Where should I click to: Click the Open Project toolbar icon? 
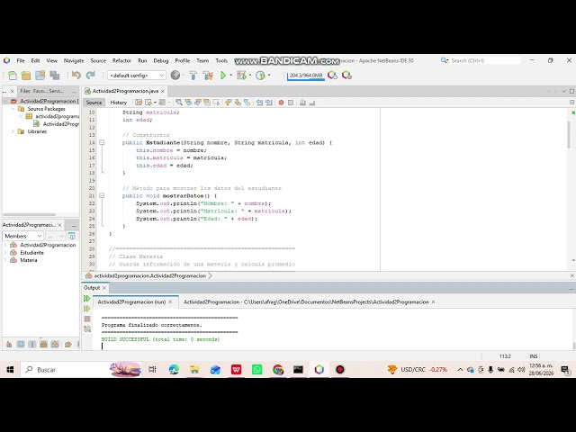tap(40, 76)
